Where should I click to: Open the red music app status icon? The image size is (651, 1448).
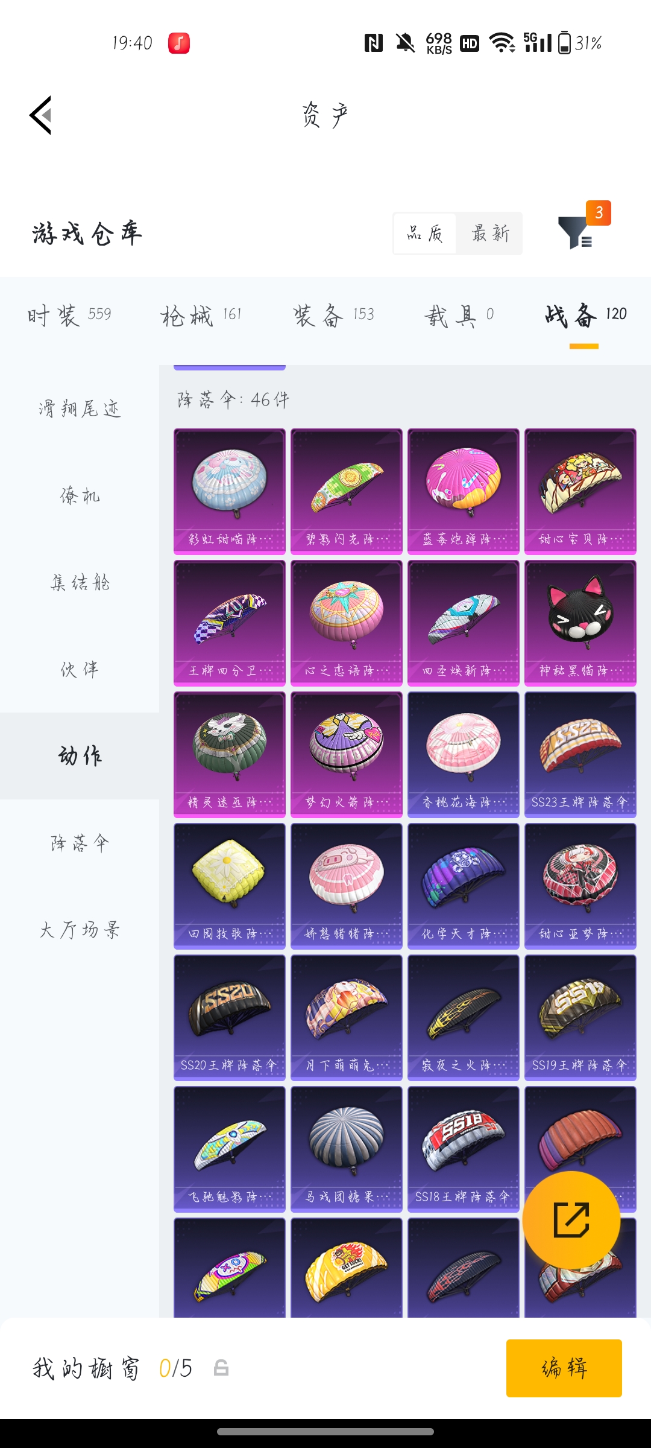(178, 43)
